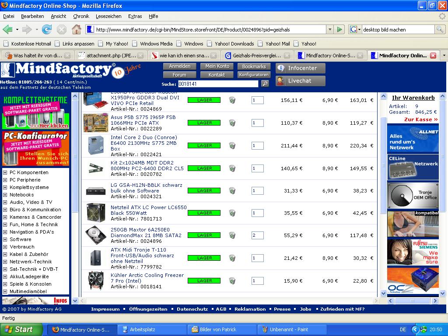
Task: Open the Konfiguratoren button
Action: pyautogui.click(x=254, y=75)
